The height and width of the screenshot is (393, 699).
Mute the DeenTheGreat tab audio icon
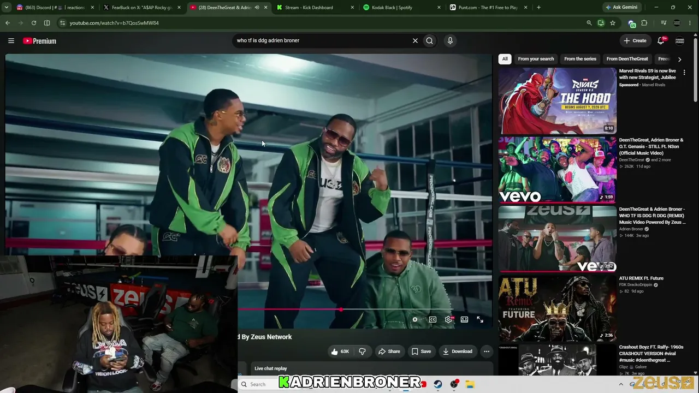coord(257,8)
